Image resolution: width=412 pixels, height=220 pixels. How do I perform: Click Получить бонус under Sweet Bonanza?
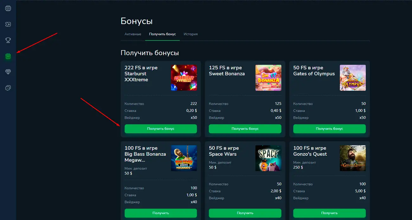click(245, 129)
